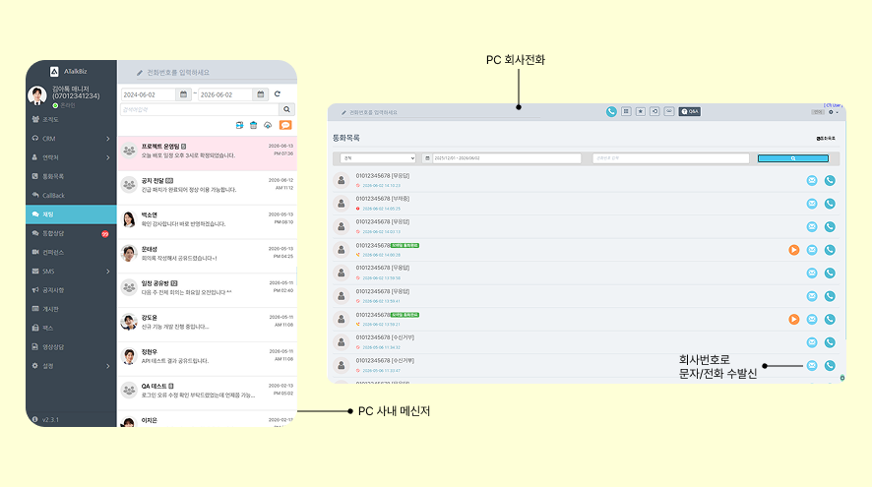The height and width of the screenshot is (487, 872).
Task: Call back the [부재중] 14:05:25 entry
Action: 830,204
